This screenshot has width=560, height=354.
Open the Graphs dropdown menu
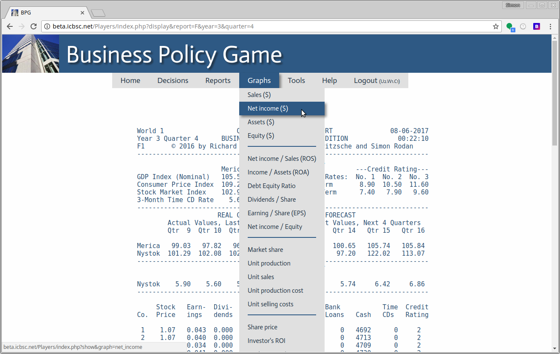pyautogui.click(x=259, y=80)
